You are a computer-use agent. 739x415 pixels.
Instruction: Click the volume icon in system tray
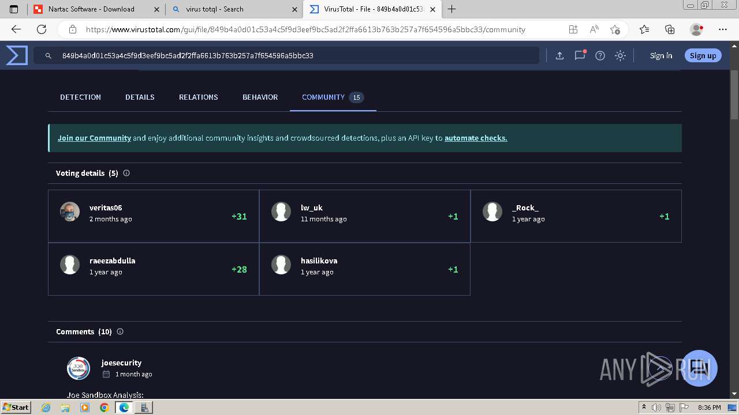coord(656,408)
